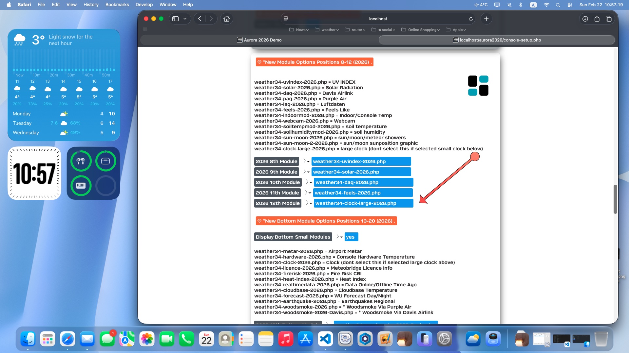This screenshot has height=353, width=629.
Task: Go back with the back arrow
Action: [200, 19]
